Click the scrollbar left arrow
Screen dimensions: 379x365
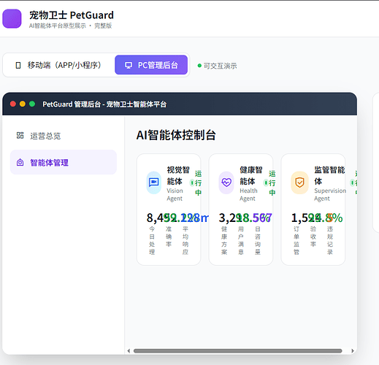(x=129, y=350)
